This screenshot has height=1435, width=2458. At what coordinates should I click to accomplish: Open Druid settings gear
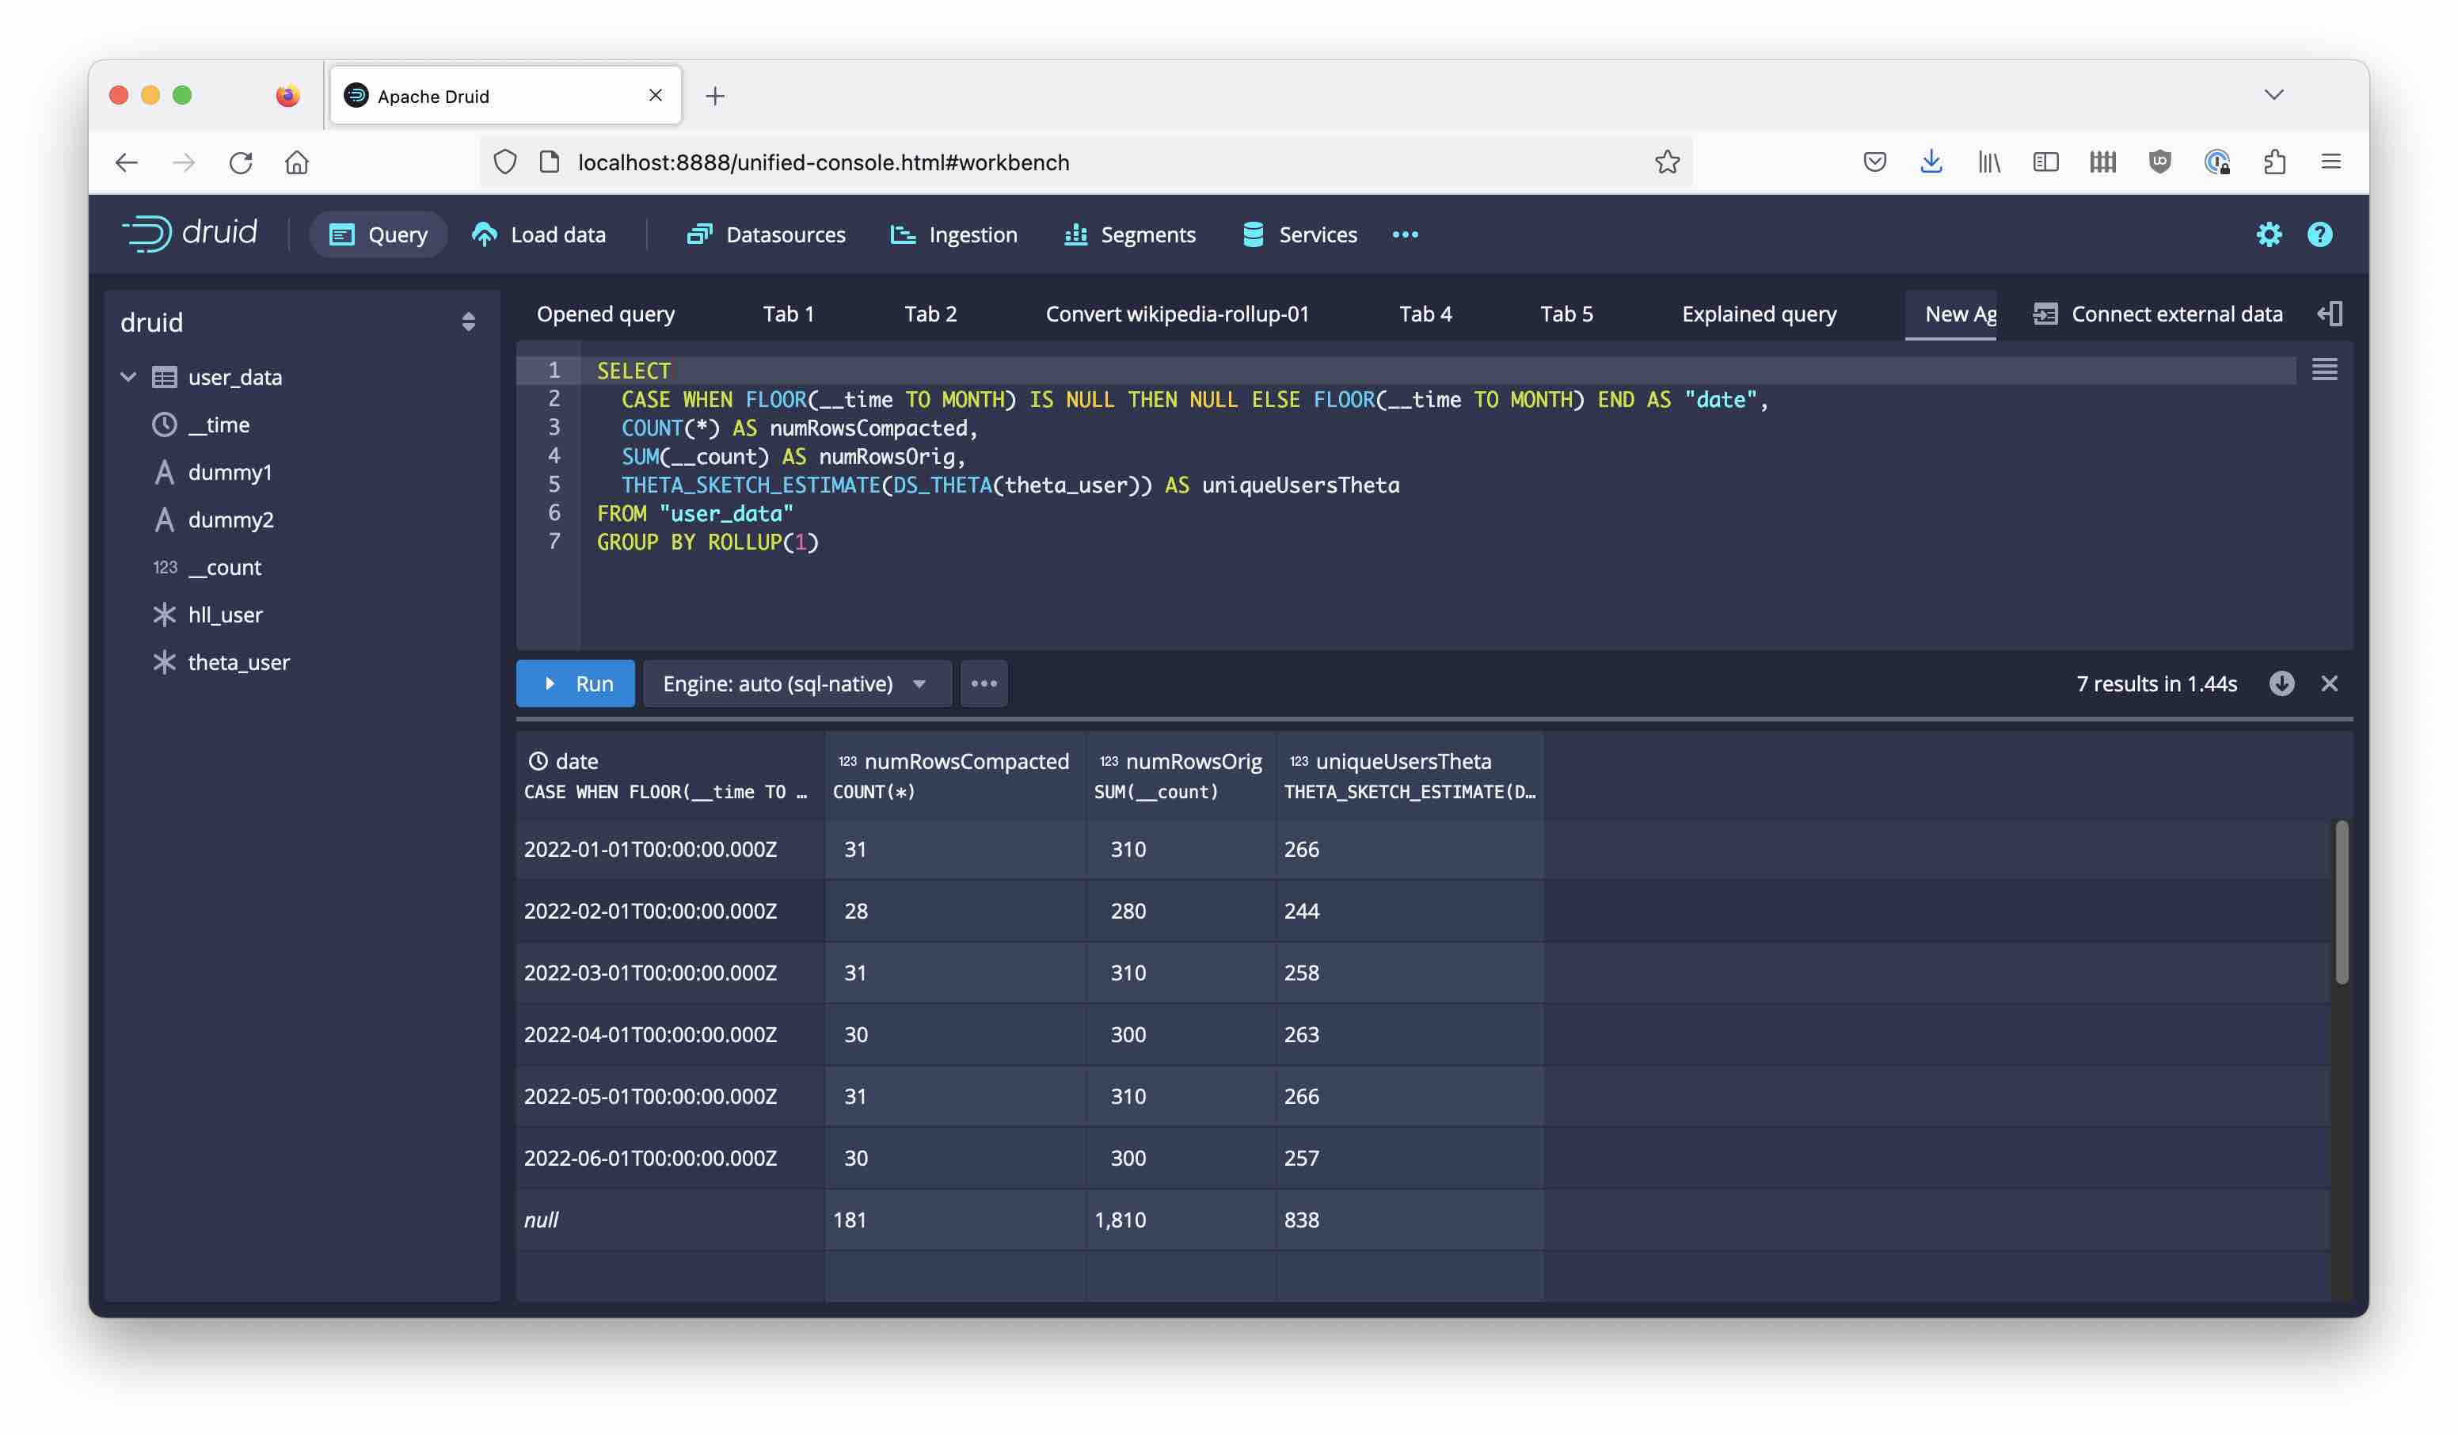(2270, 234)
